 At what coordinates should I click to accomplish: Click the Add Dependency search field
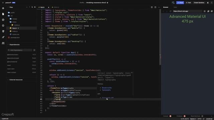pyautogui.click(x=20, y=50)
